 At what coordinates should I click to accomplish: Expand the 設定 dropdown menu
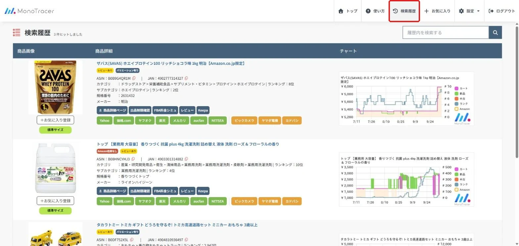click(x=469, y=11)
